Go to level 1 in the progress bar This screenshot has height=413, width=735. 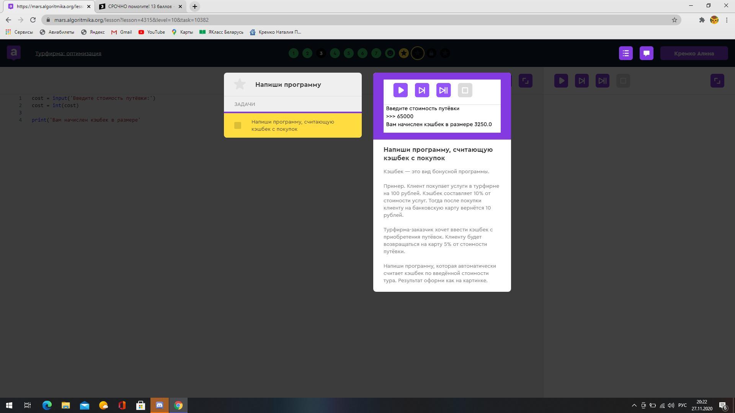294,53
